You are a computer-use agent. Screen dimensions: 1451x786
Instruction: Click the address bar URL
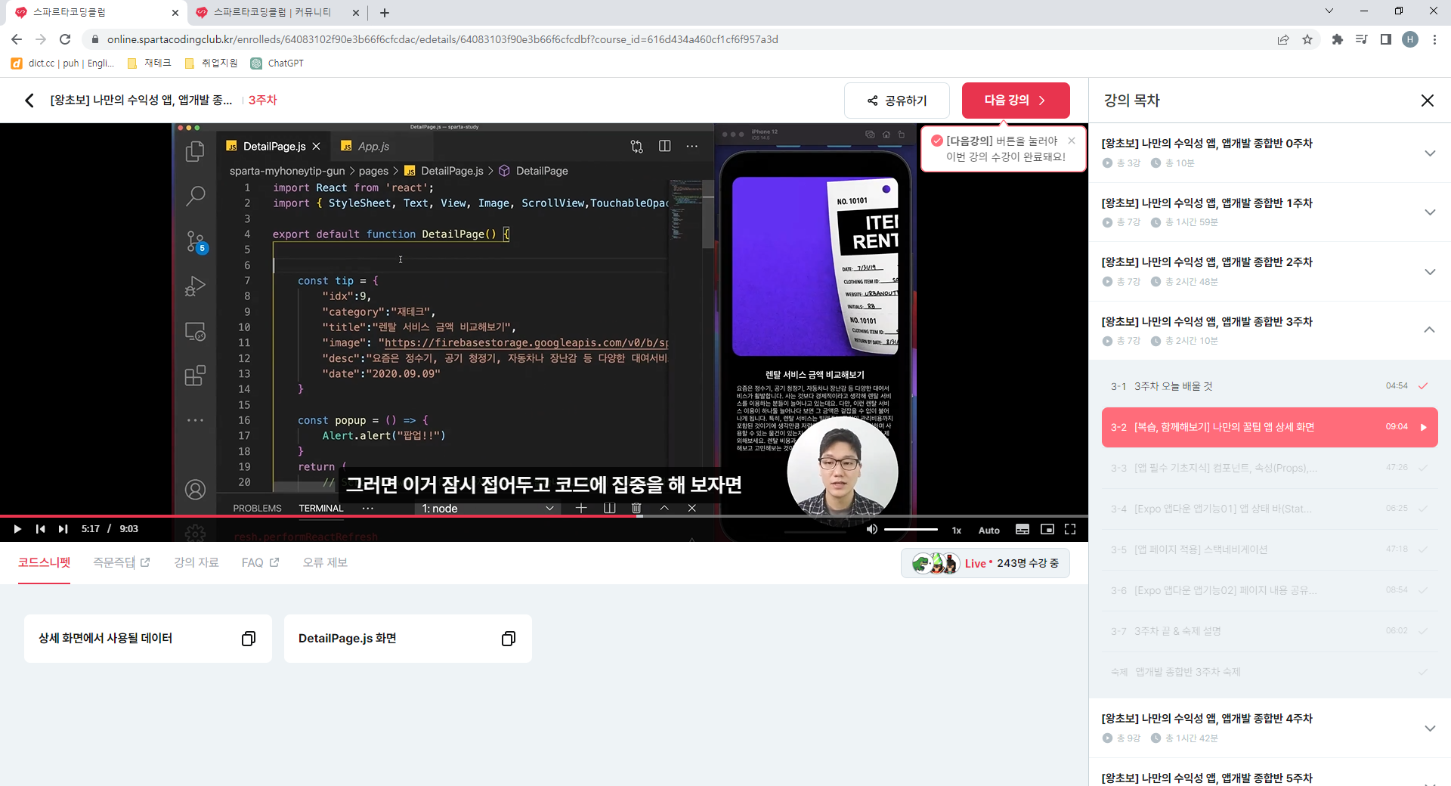(x=443, y=39)
